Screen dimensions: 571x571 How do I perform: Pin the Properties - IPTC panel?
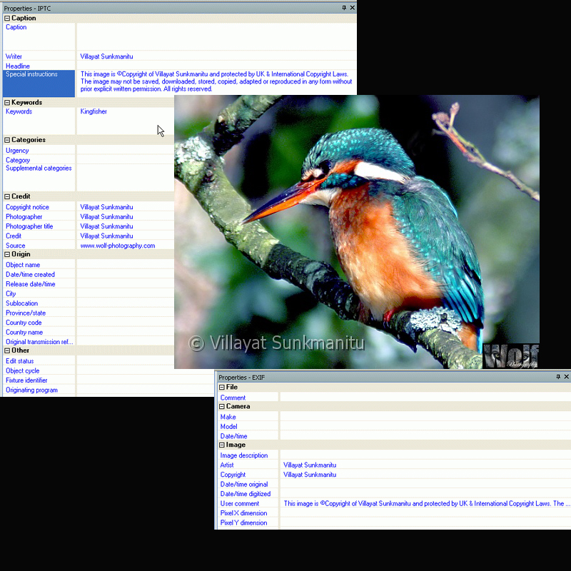point(344,8)
